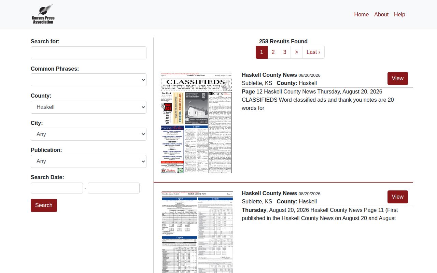Open the County dropdown showing Haskell

click(x=88, y=107)
